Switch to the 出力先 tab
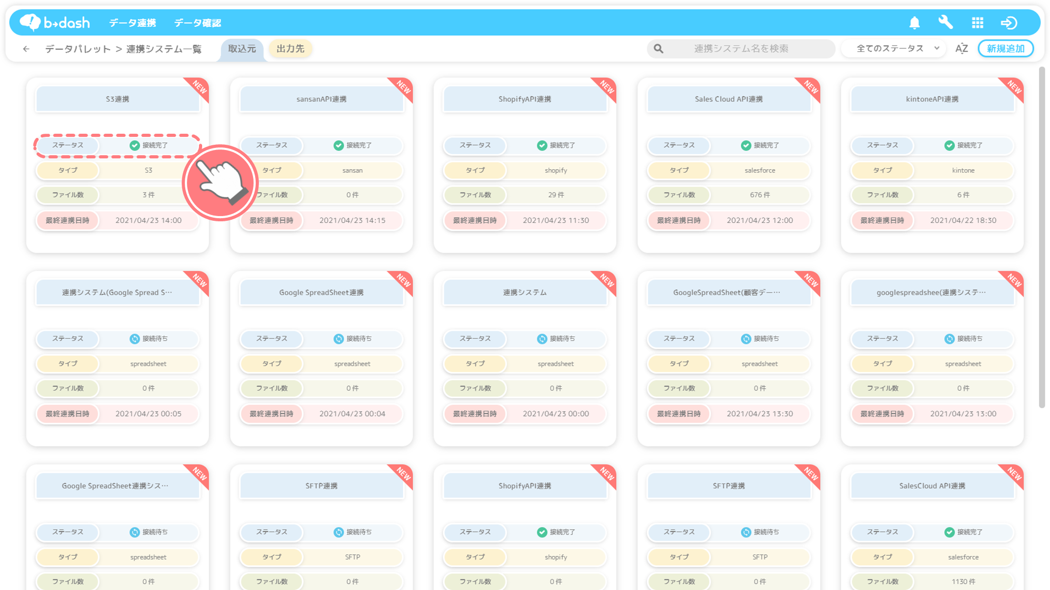Image resolution: width=1050 pixels, height=590 pixels. (x=290, y=49)
